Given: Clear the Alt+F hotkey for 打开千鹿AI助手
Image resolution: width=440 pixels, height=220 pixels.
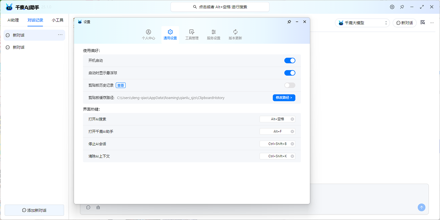Looking at the screenshot, I should click(x=292, y=131).
